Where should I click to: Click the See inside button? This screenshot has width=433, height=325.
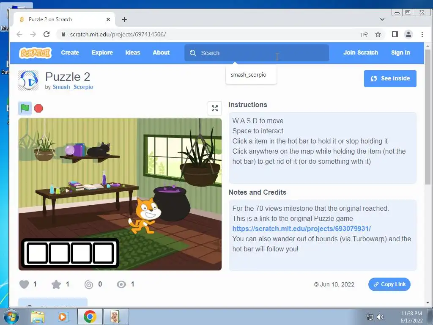tap(390, 78)
